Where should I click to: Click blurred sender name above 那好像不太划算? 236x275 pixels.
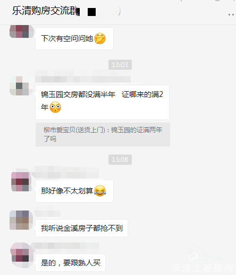[x=65, y=172]
